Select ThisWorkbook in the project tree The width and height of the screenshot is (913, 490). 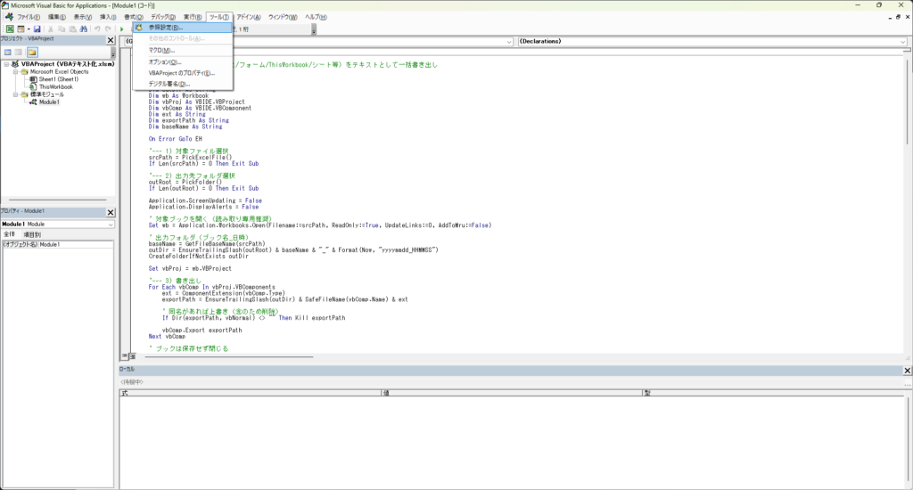tap(55, 86)
